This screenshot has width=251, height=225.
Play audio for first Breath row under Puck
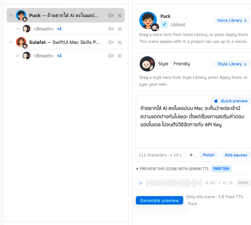pos(111,29)
